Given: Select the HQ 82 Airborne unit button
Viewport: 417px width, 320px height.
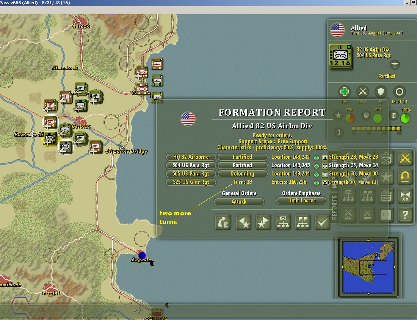Looking at the screenshot, I should 191,157.
